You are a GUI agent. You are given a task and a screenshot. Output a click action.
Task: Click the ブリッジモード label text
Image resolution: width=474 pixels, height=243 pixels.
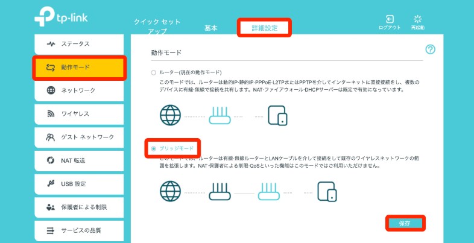(x=176, y=148)
